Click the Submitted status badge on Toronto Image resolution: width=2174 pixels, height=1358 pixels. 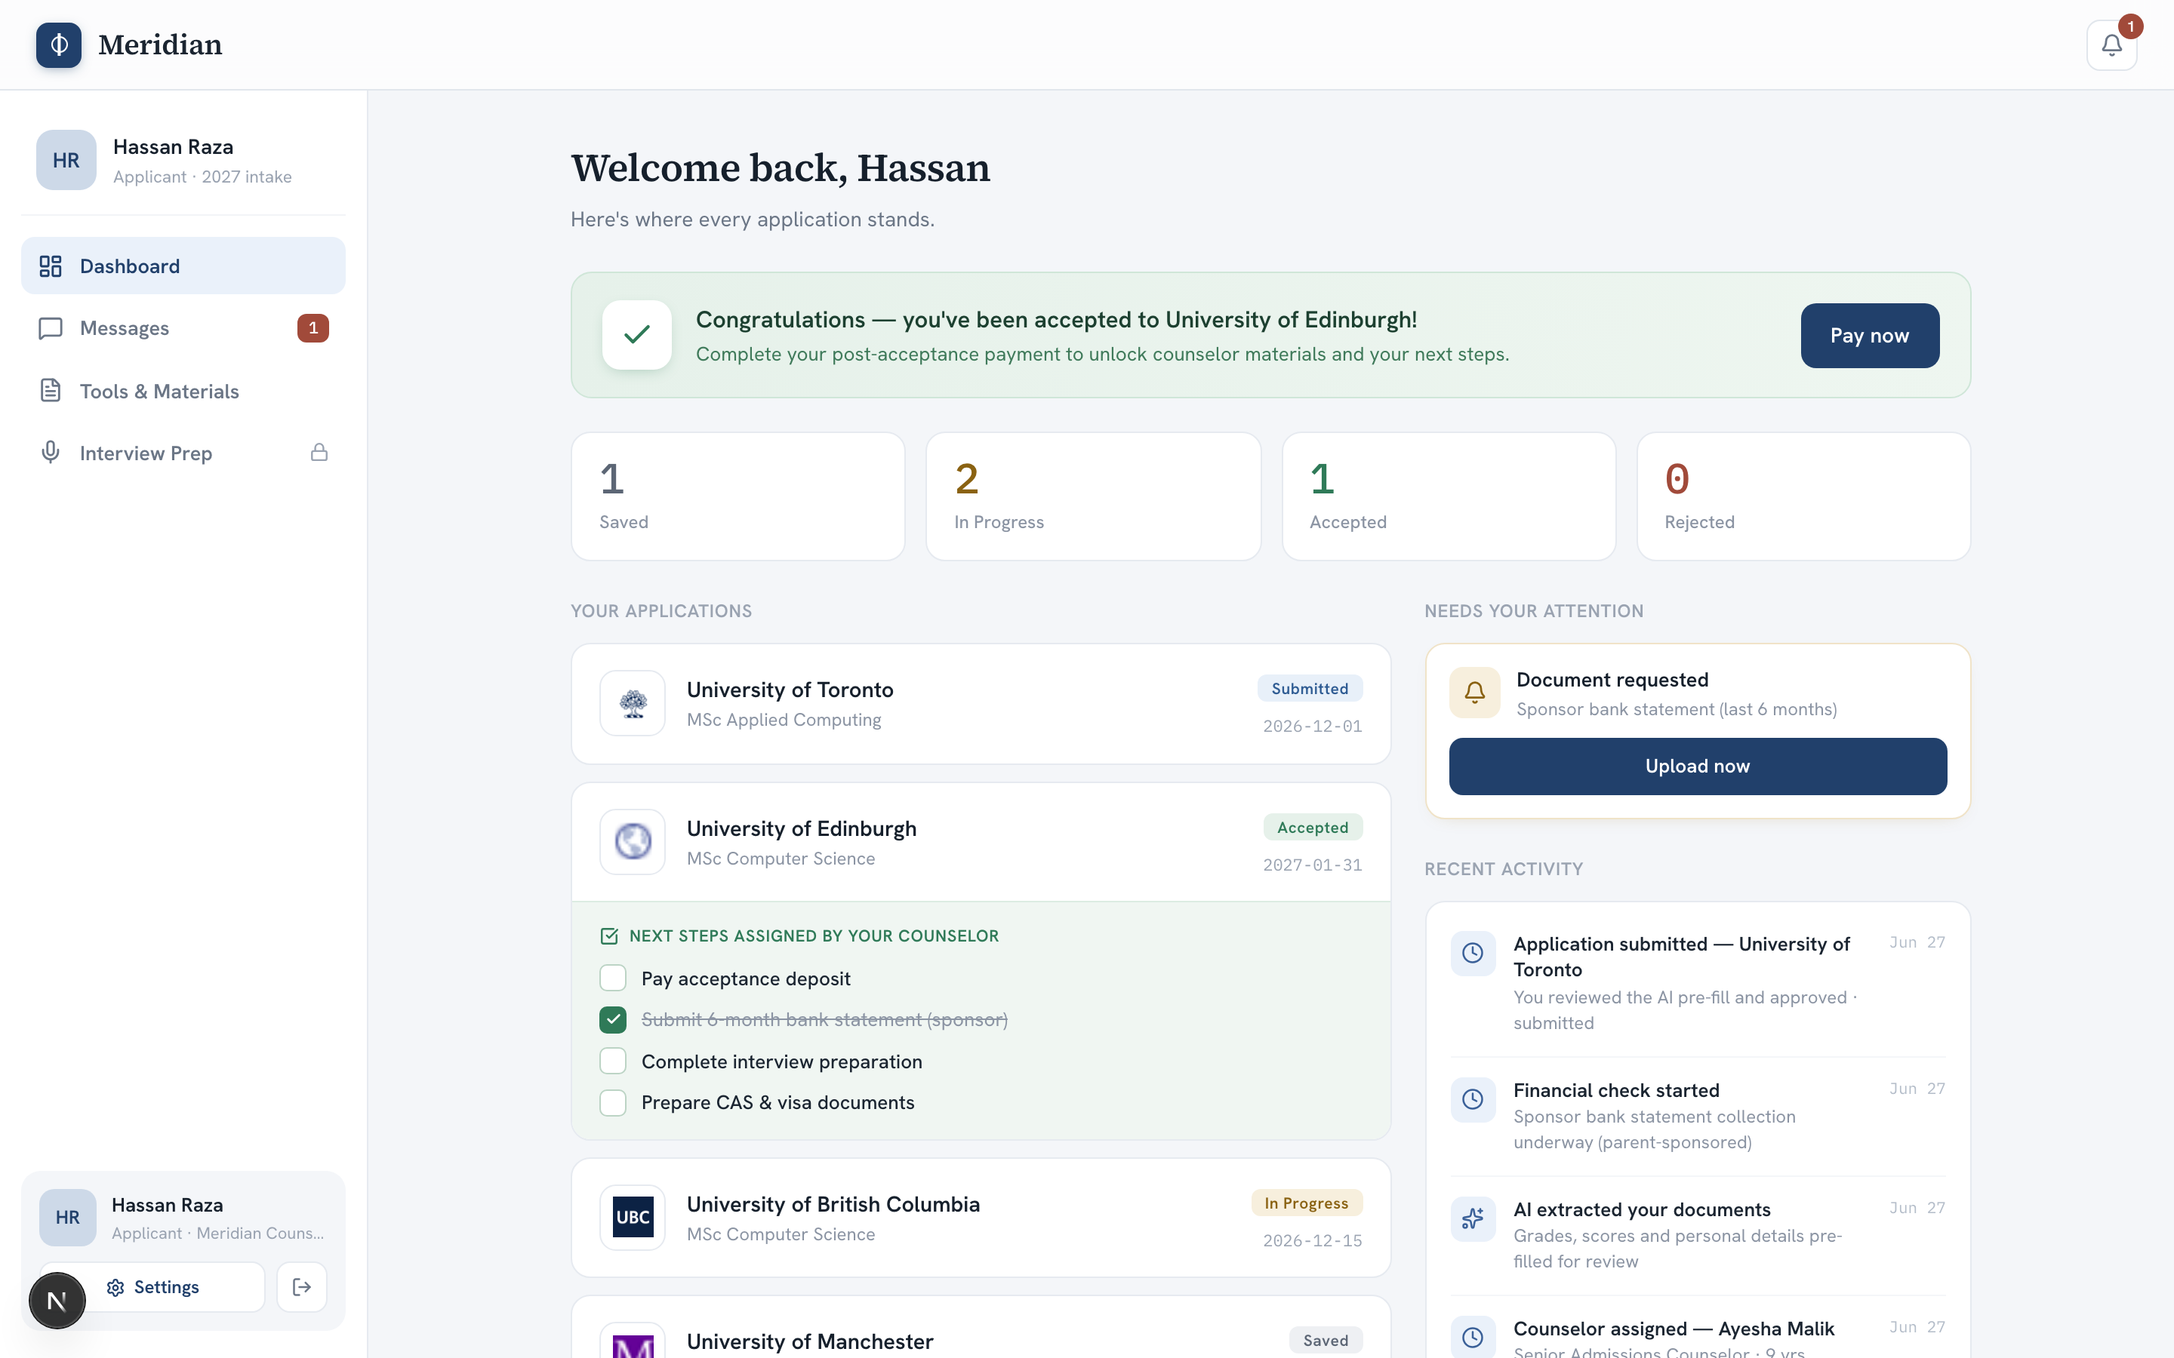tap(1309, 689)
